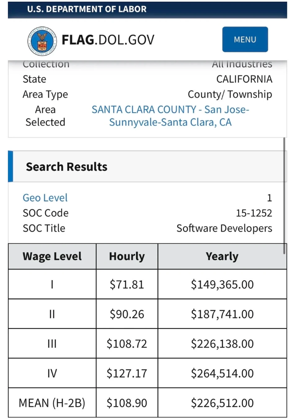The width and height of the screenshot is (291, 419).
Task: Click the U.S. Department of Labor banner
Action: tap(87, 9)
